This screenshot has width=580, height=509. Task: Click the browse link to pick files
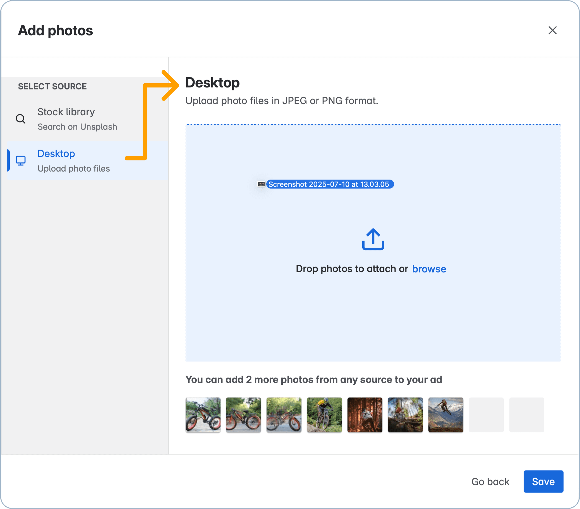click(429, 269)
